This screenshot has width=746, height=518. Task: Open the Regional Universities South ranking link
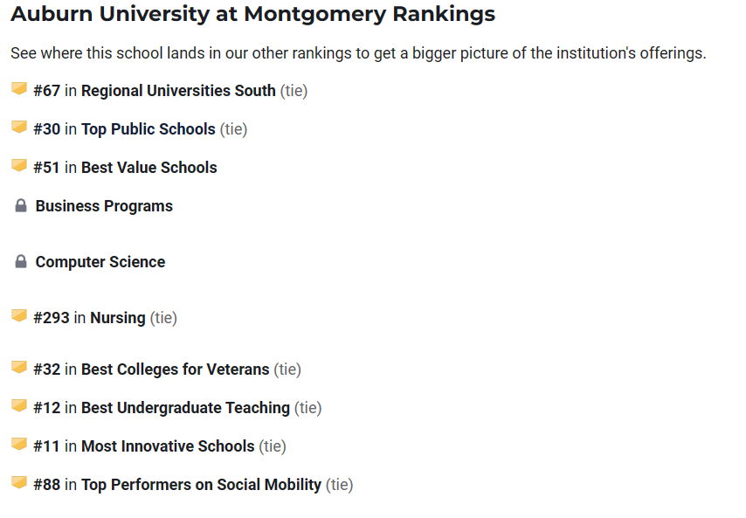click(x=178, y=90)
